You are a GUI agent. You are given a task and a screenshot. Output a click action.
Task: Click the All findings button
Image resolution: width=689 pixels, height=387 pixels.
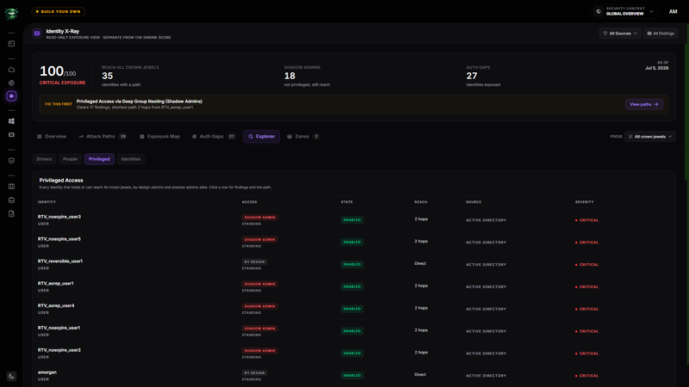click(x=661, y=34)
